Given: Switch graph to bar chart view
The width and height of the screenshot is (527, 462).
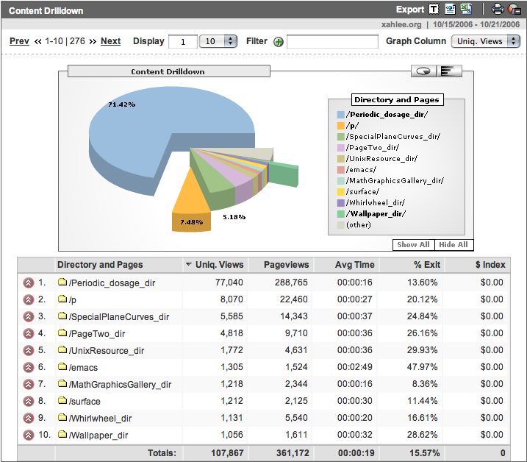Looking at the screenshot, I should (448, 71).
